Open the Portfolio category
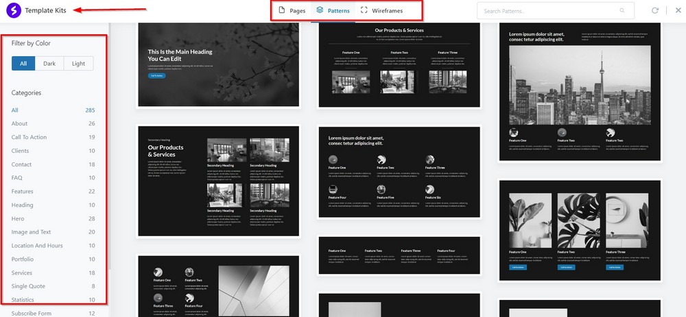 coord(53,259)
